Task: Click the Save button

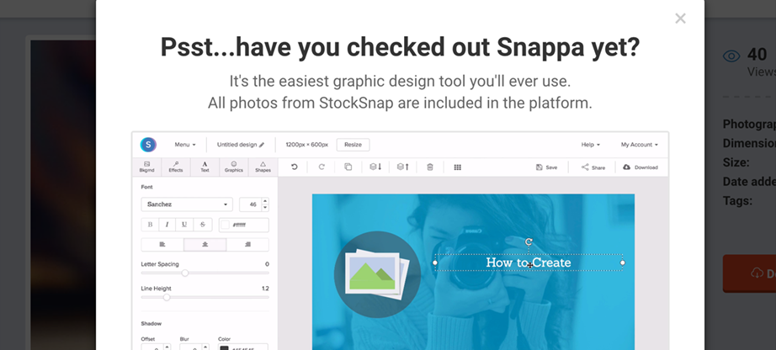Action: coord(547,167)
